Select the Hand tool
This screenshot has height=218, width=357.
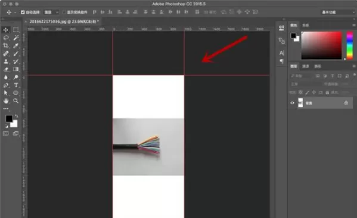[x=6, y=101]
